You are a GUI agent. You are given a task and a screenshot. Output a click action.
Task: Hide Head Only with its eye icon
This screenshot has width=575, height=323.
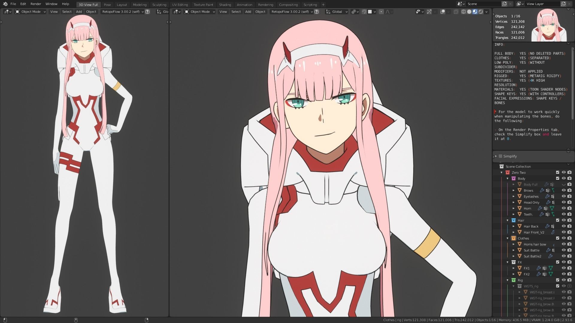point(564,202)
